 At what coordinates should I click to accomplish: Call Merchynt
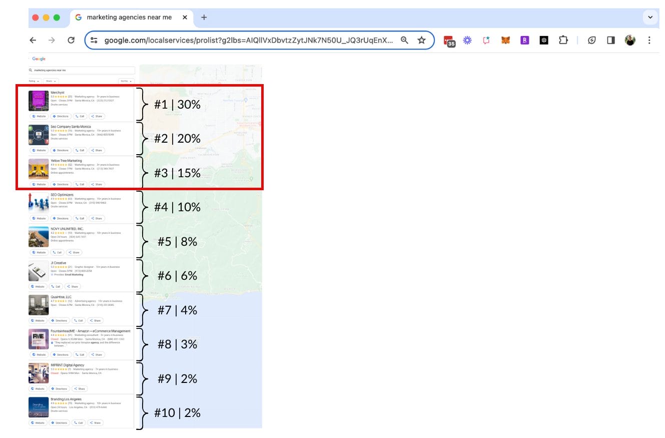coord(80,116)
